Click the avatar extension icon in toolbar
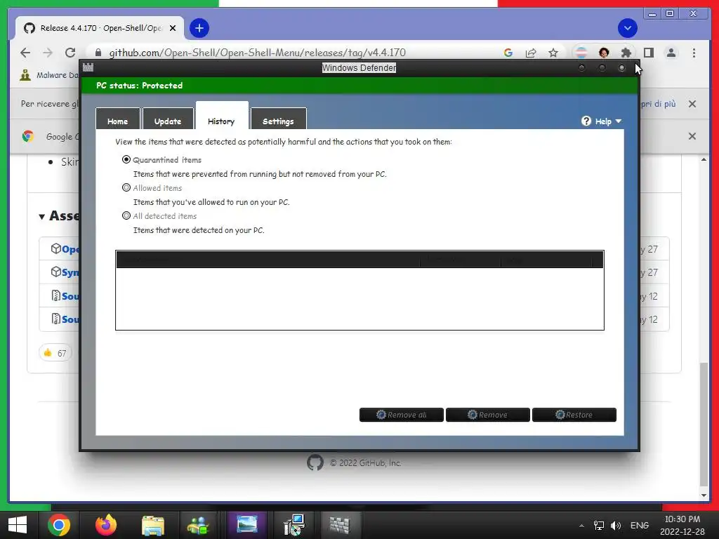The width and height of the screenshot is (719, 539). point(604,53)
